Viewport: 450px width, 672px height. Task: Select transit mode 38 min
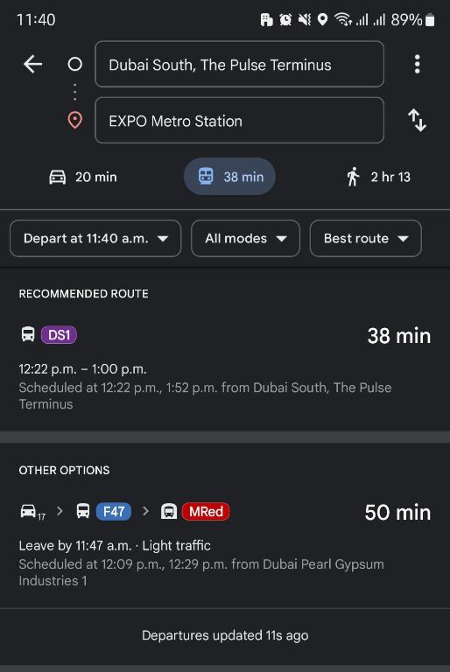[229, 177]
